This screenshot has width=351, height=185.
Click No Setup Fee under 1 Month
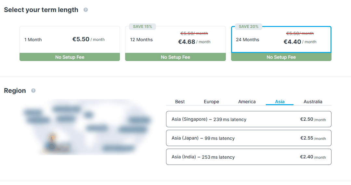click(x=70, y=57)
